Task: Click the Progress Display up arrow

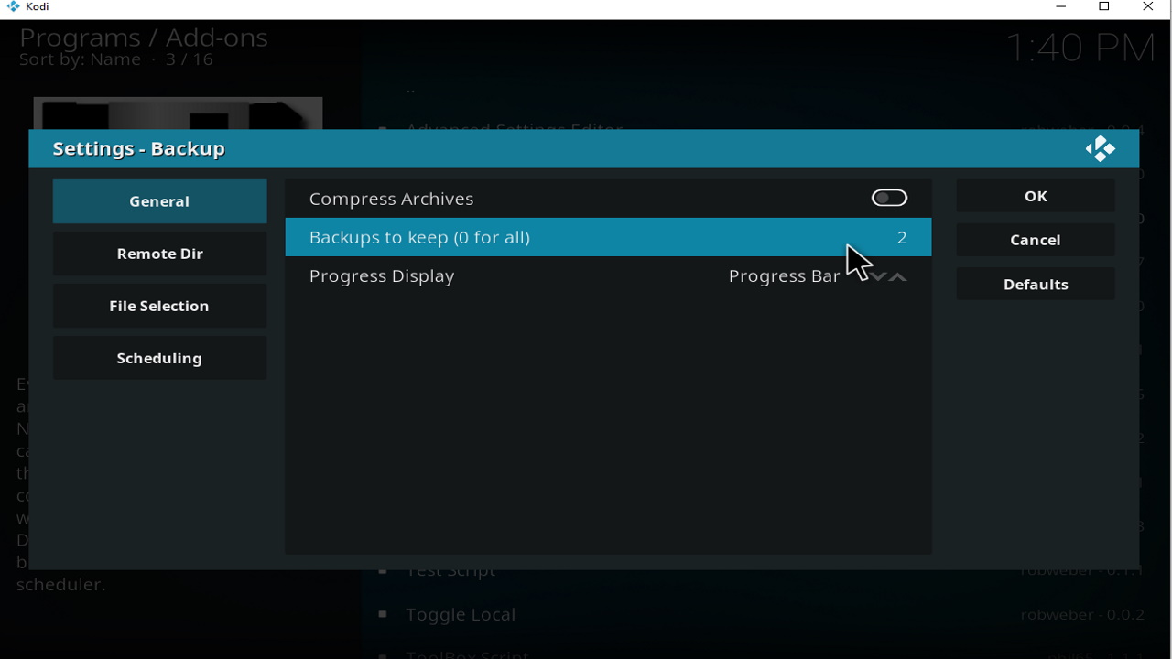Action: coord(899,276)
